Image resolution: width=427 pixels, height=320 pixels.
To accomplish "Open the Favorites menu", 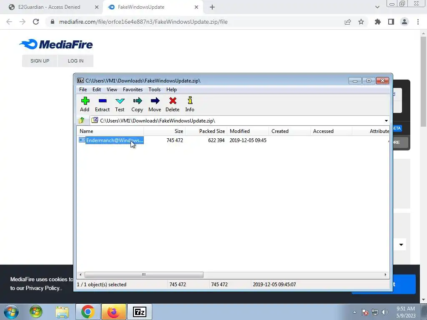I will 133,90.
